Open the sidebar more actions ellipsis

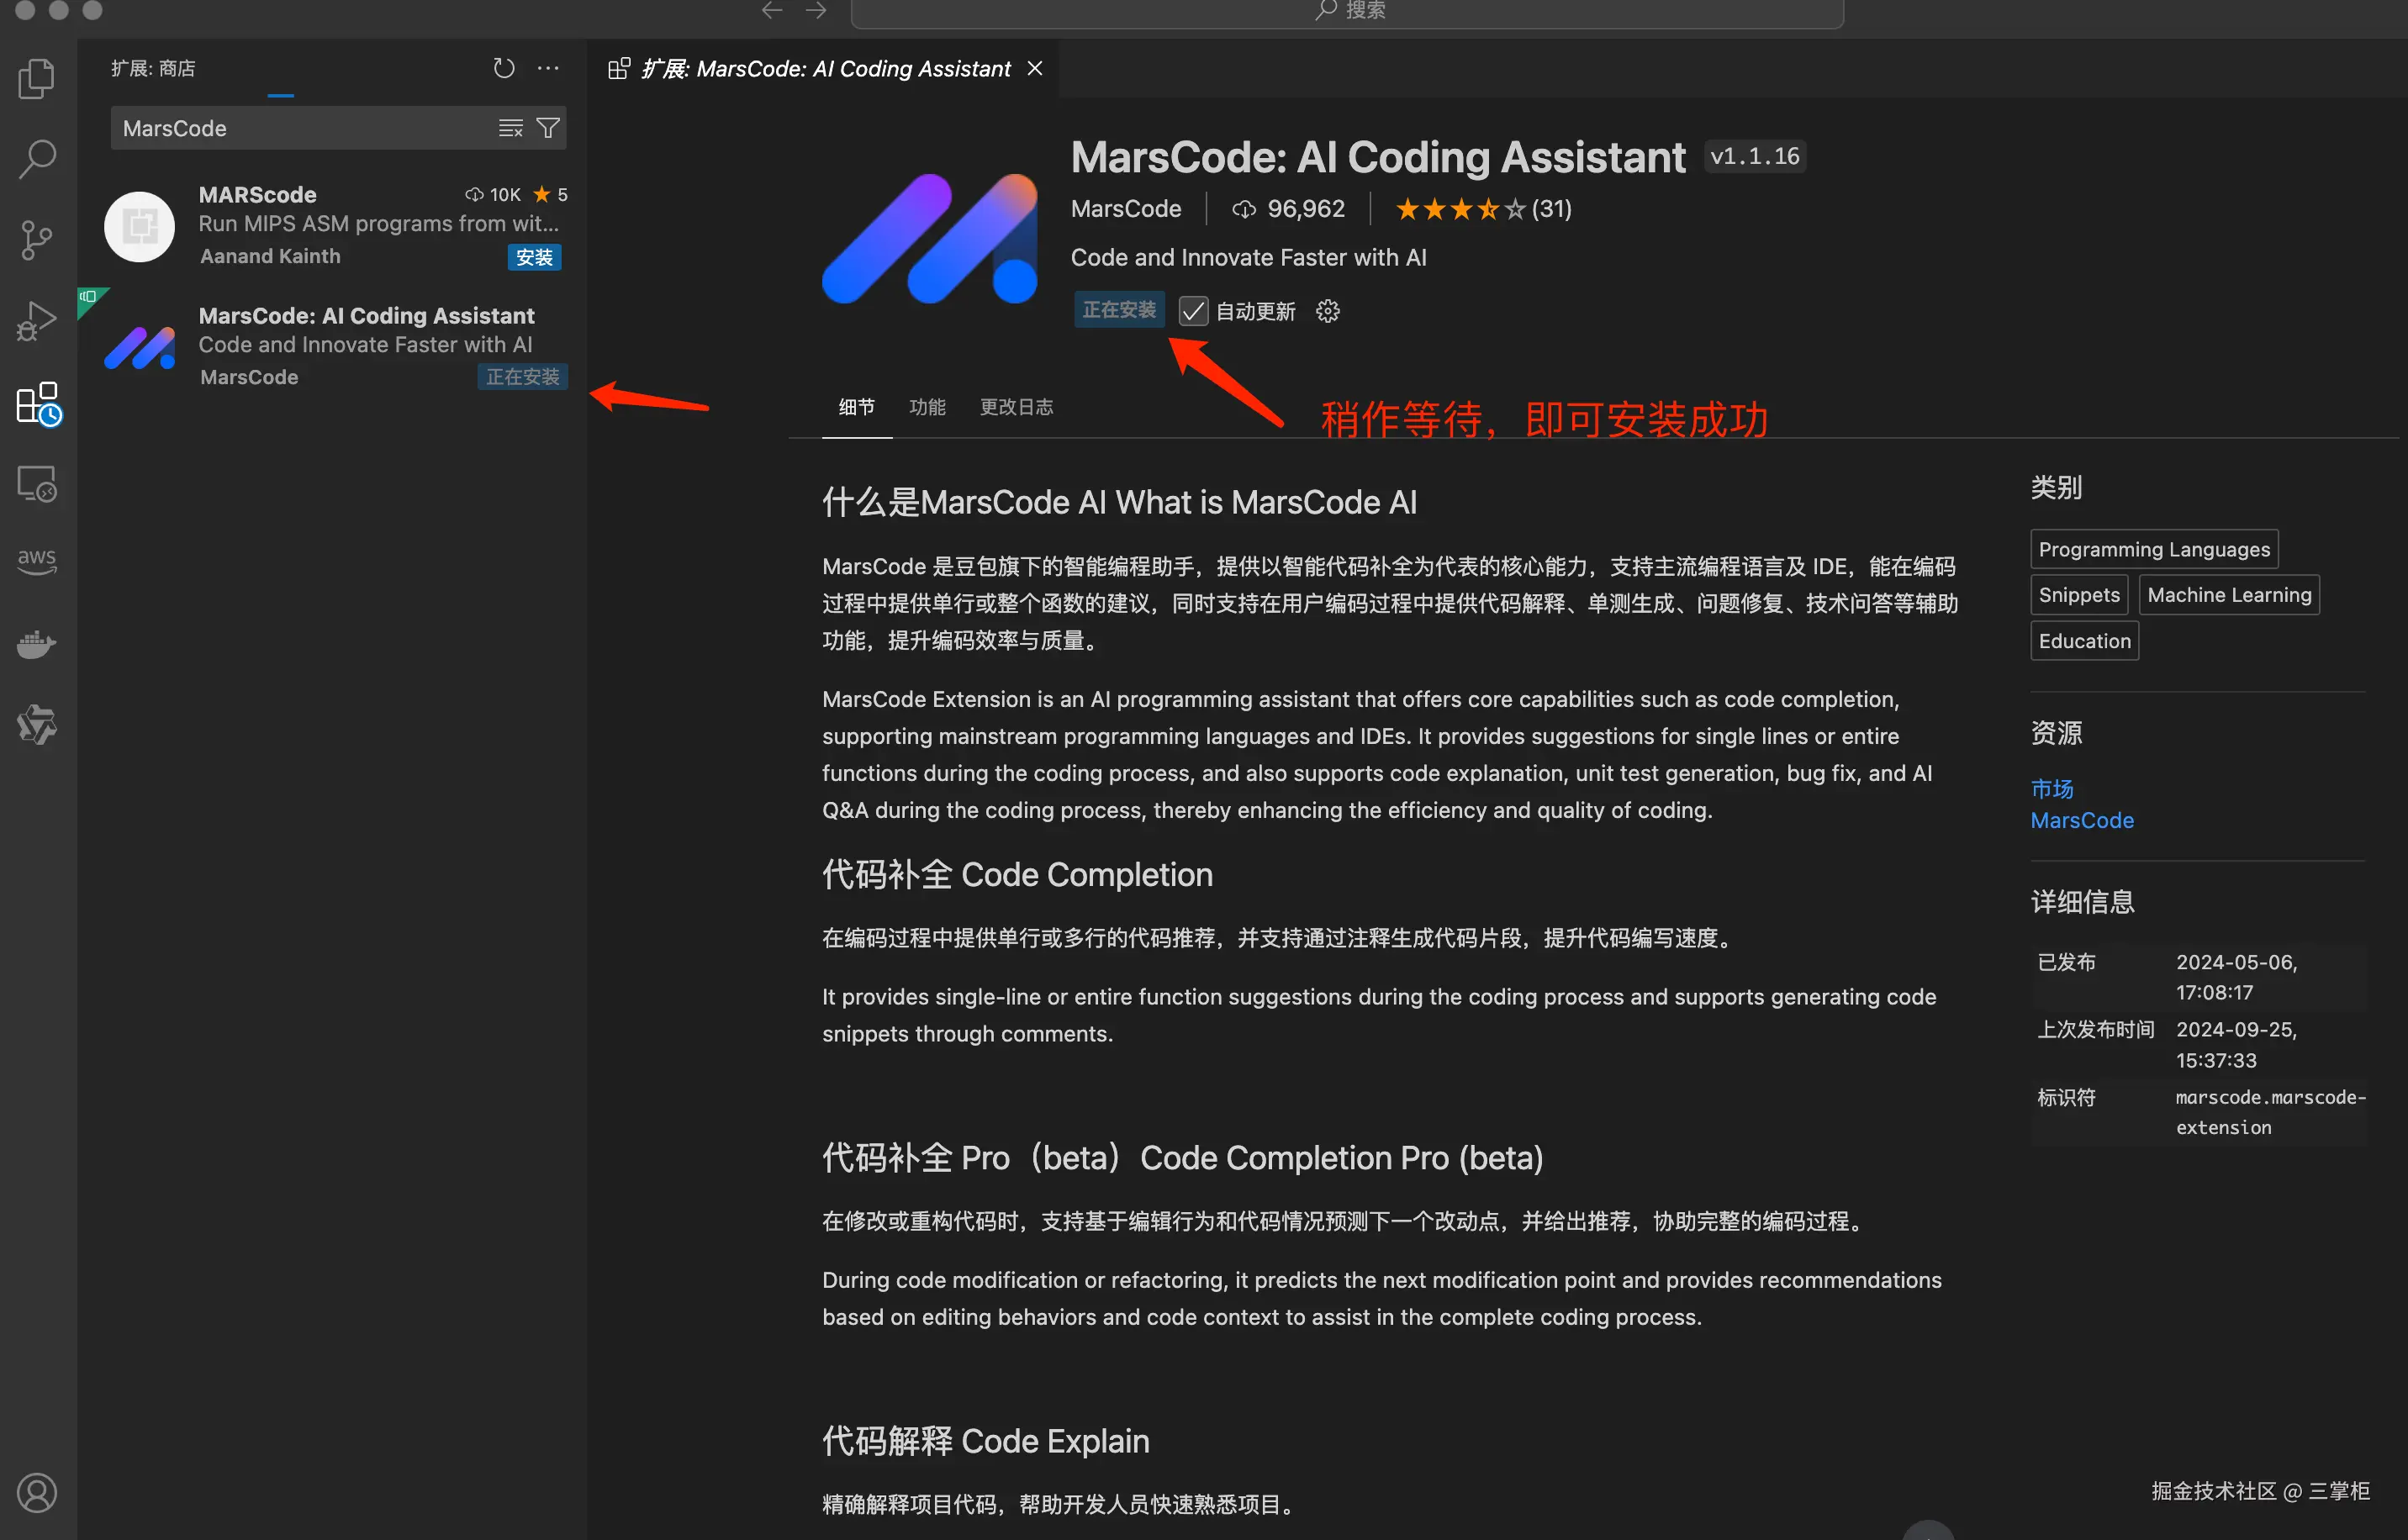tap(548, 68)
